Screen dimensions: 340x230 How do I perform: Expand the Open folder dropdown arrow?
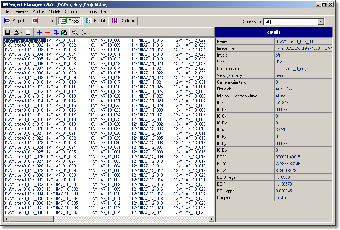click(21, 33)
